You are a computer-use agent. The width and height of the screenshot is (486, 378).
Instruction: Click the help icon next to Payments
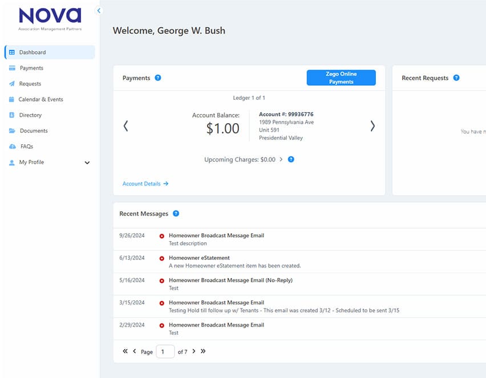pos(158,78)
